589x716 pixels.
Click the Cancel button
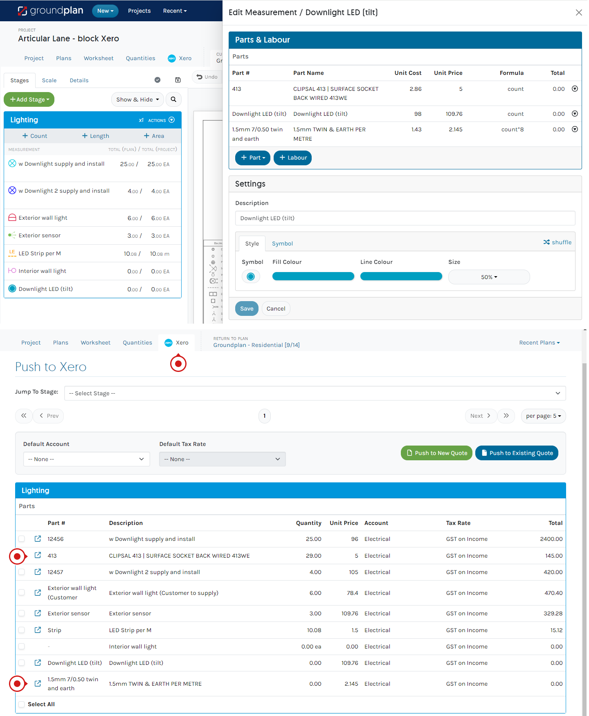click(276, 308)
